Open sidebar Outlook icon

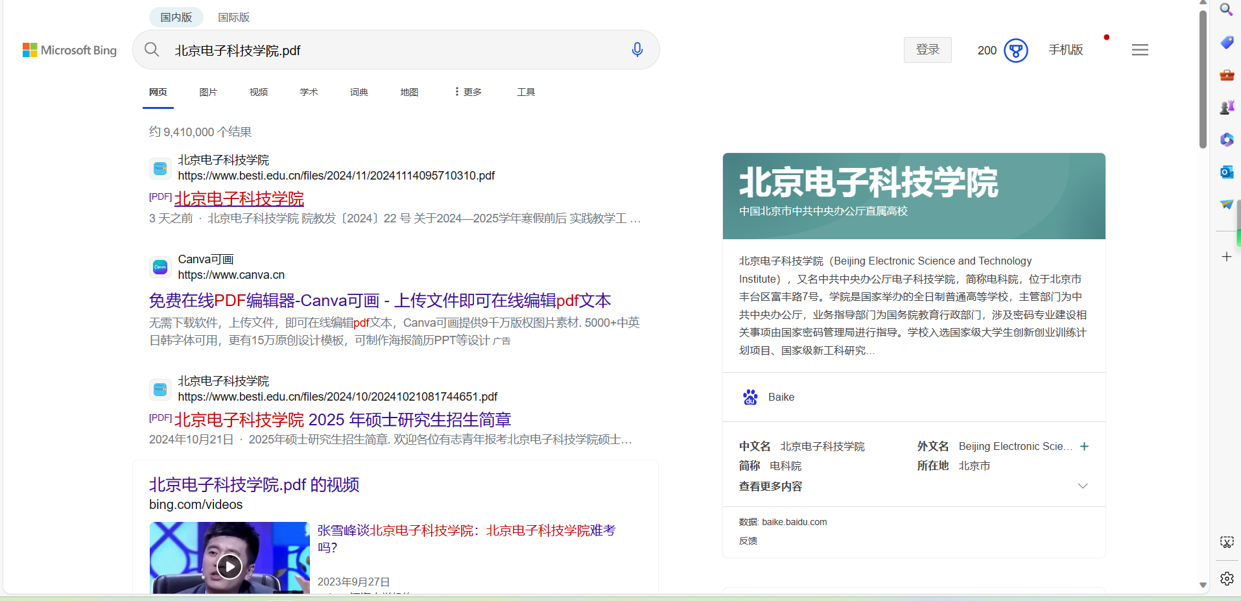pos(1226,172)
